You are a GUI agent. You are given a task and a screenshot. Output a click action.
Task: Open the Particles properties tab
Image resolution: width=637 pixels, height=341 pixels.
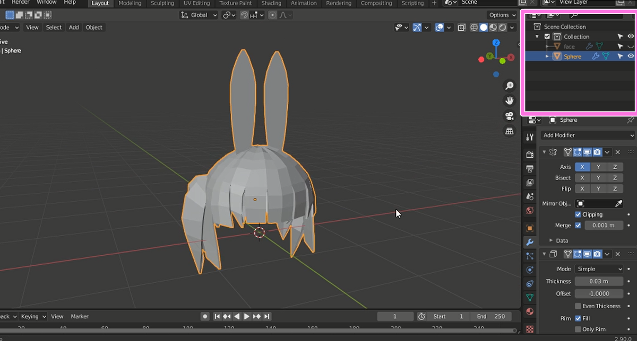(x=529, y=256)
